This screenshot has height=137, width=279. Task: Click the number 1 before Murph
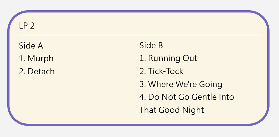click(21, 59)
